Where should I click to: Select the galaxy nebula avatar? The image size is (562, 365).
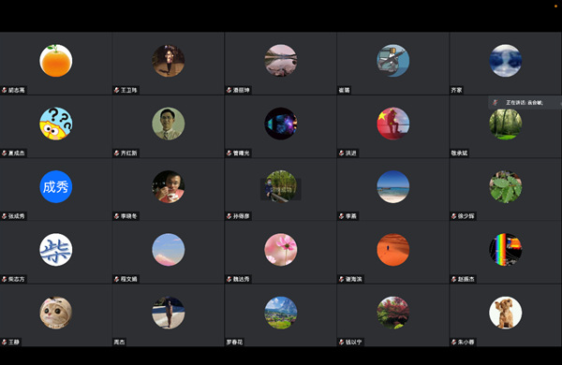[281, 124]
